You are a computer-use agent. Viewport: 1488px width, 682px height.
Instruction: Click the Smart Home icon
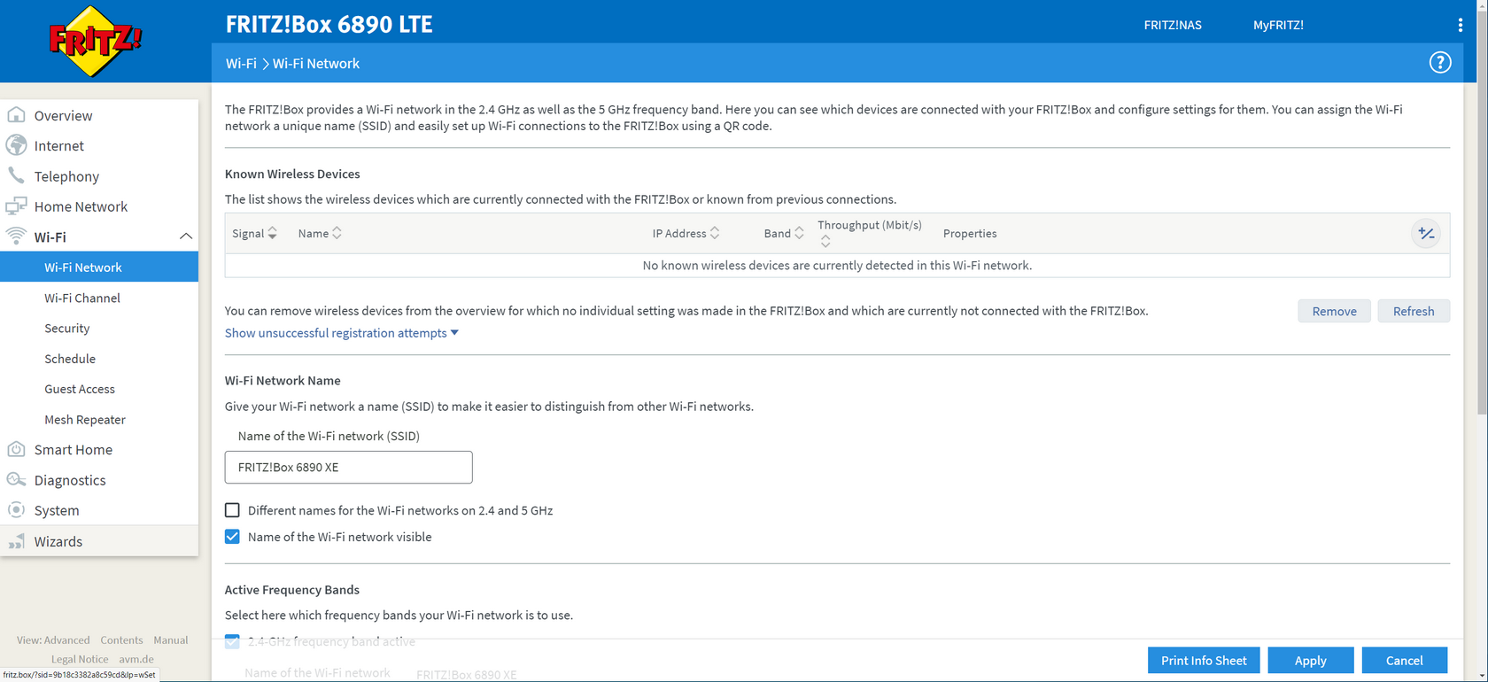click(x=16, y=449)
